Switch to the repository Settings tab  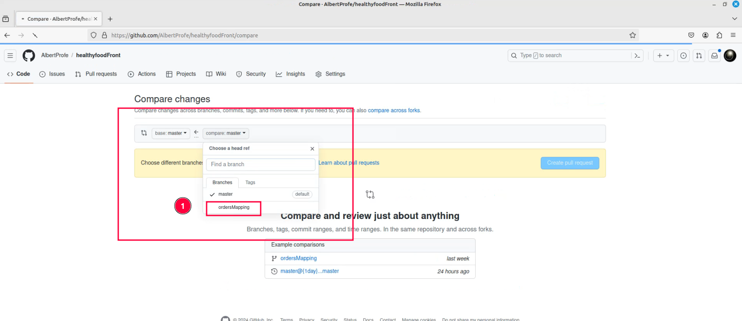click(331, 74)
